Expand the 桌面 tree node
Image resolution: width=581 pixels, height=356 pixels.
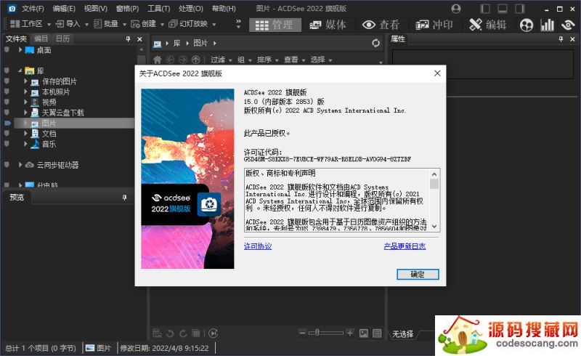click(x=20, y=49)
